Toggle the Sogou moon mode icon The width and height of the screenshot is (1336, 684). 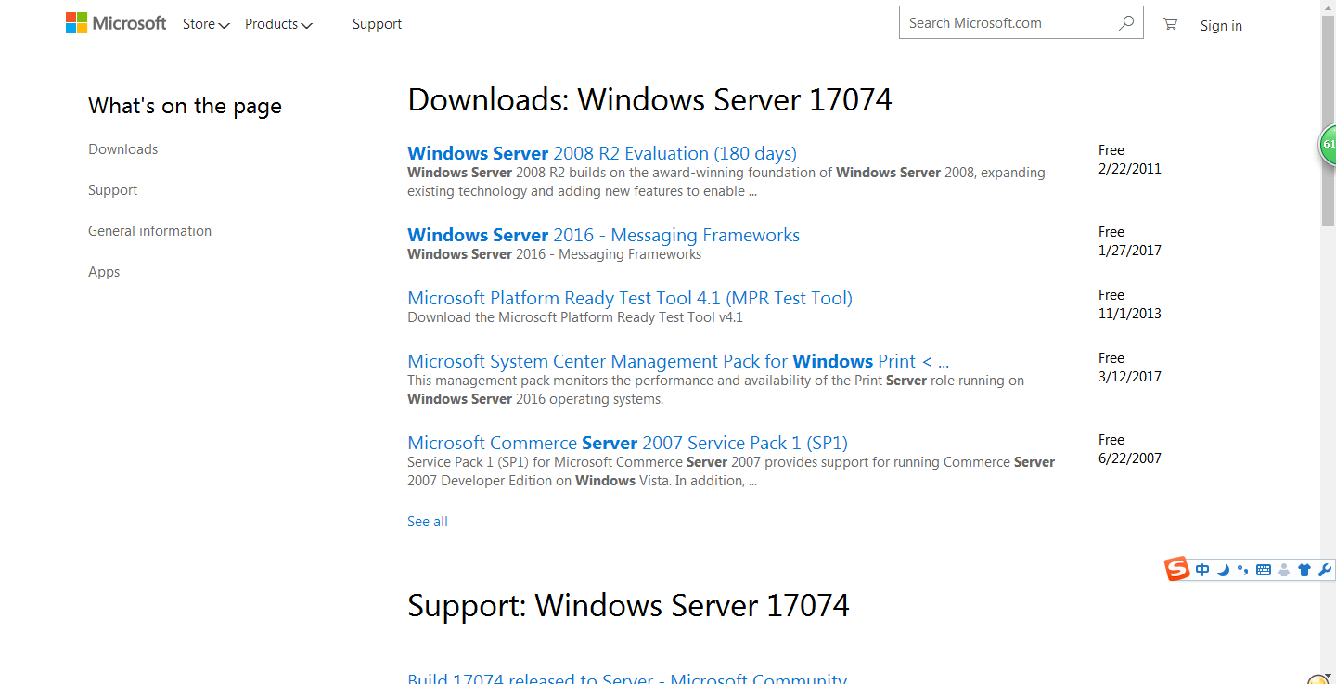point(1223,570)
